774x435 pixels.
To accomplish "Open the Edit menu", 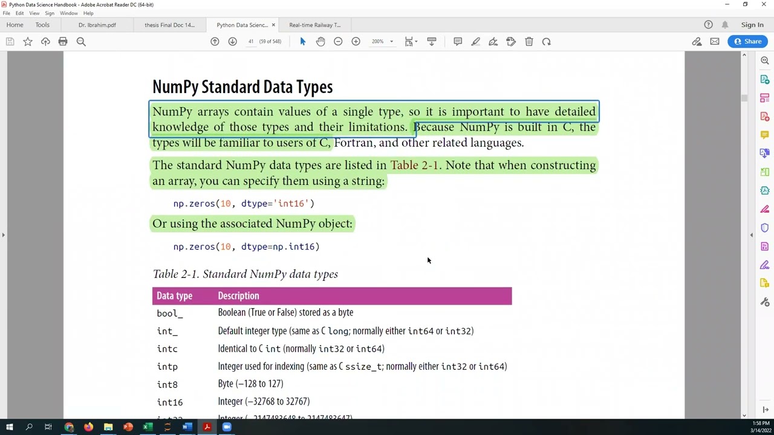I will tap(20, 13).
